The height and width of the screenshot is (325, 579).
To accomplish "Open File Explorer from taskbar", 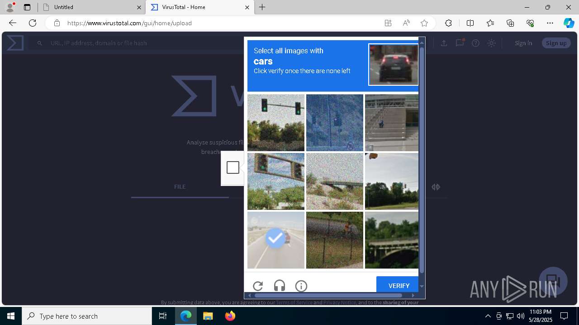I will tap(208, 316).
